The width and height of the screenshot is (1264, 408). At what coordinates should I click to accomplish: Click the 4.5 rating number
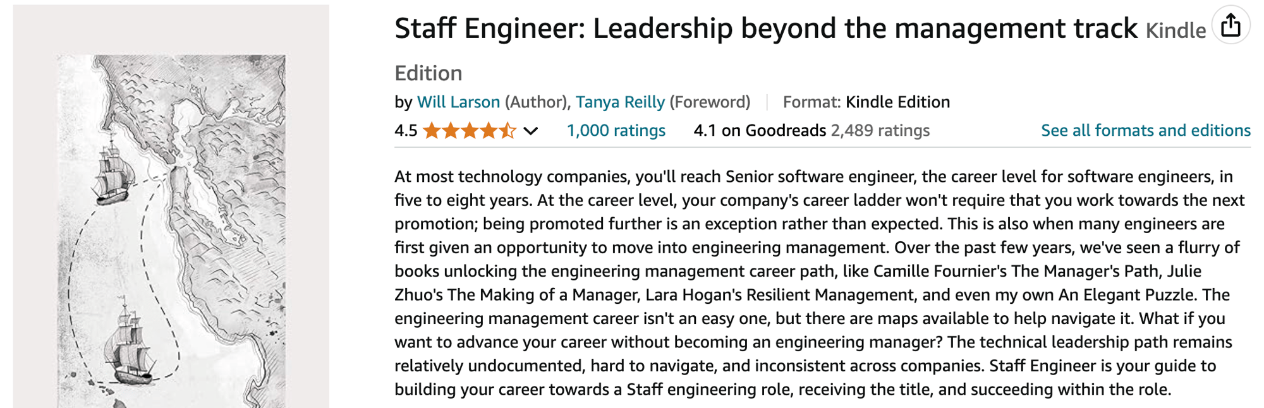coord(404,130)
